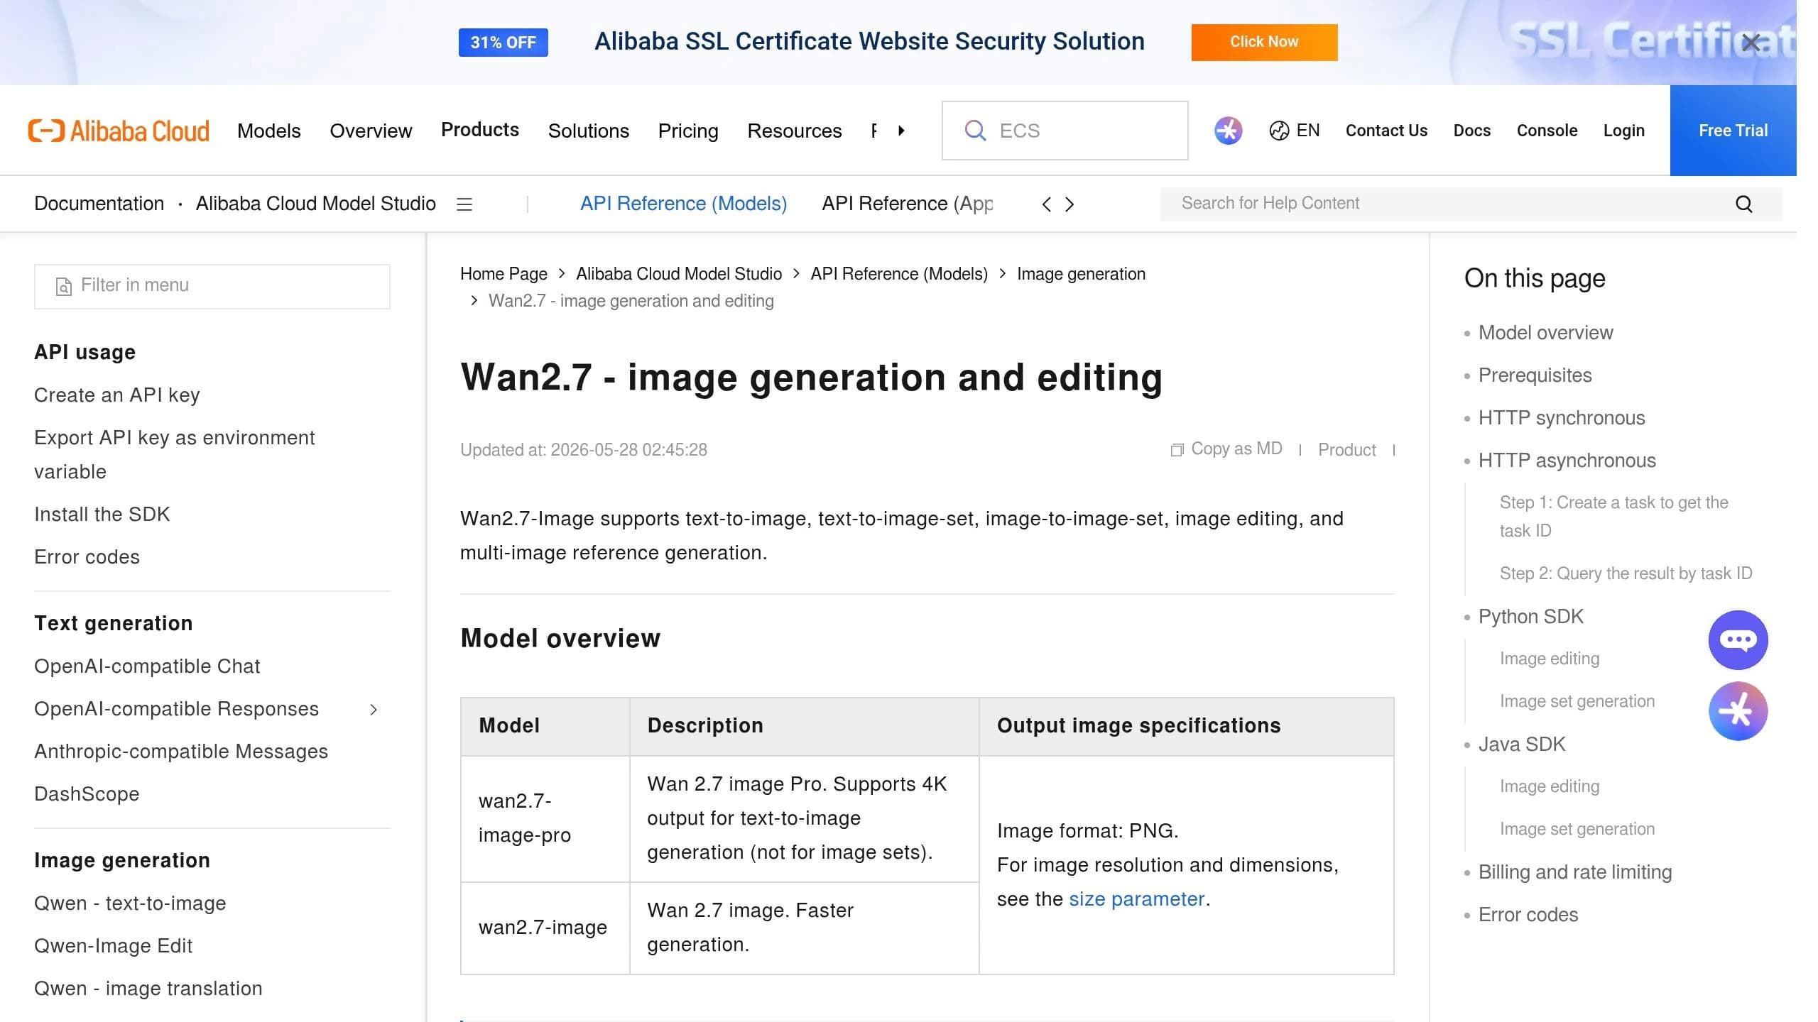This screenshot has height=1022, width=1818.
Task: Open the Products menu
Action: pos(480,130)
